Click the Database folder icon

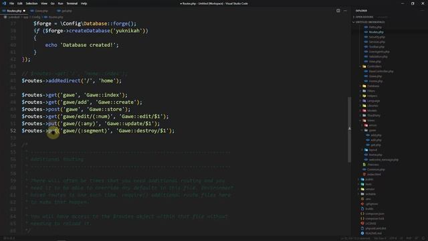pyautogui.click(x=364, y=86)
